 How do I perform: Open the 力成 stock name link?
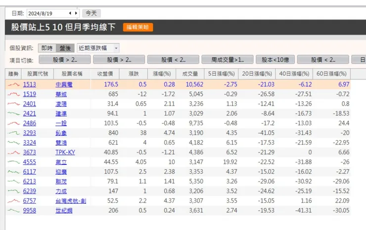coord(61,191)
